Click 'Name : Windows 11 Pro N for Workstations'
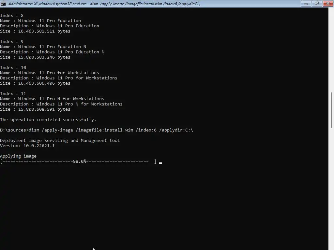The height and width of the screenshot is (250, 334). pos(52,99)
